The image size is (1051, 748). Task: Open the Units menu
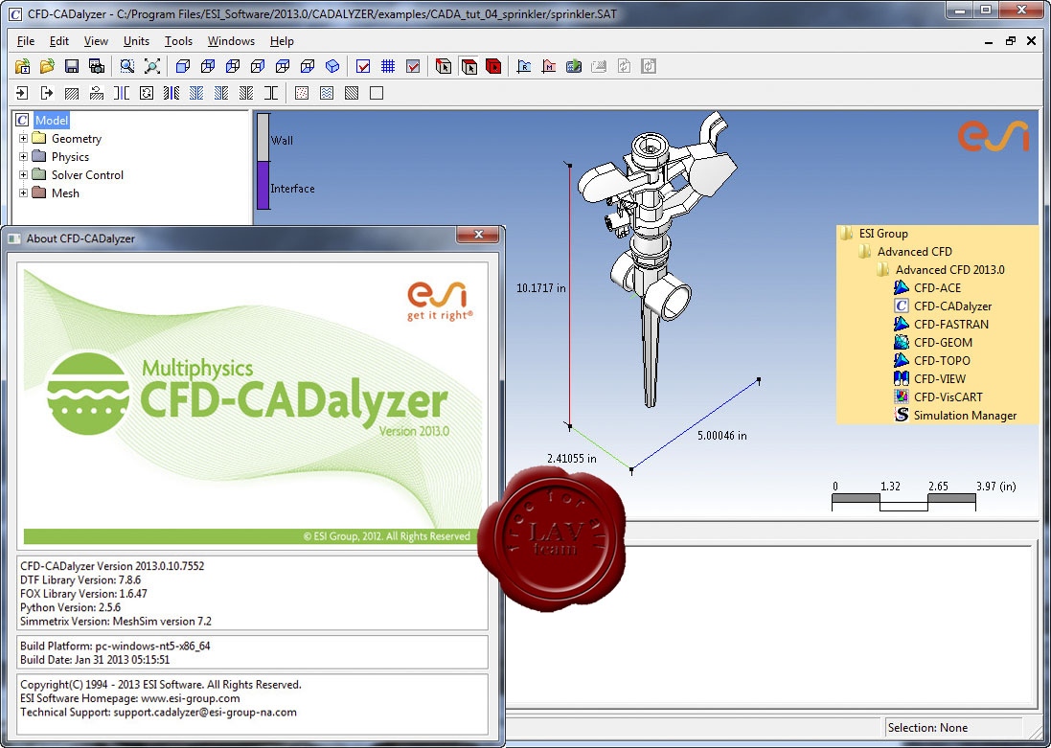[x=136, y=41]
